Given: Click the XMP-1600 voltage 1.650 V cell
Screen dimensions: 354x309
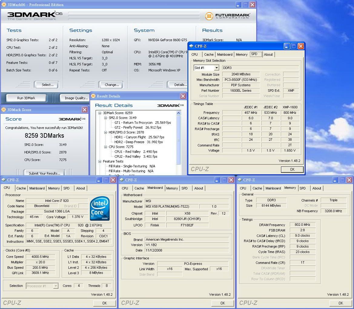Looking at the screenshot, I should coord(290,150).
